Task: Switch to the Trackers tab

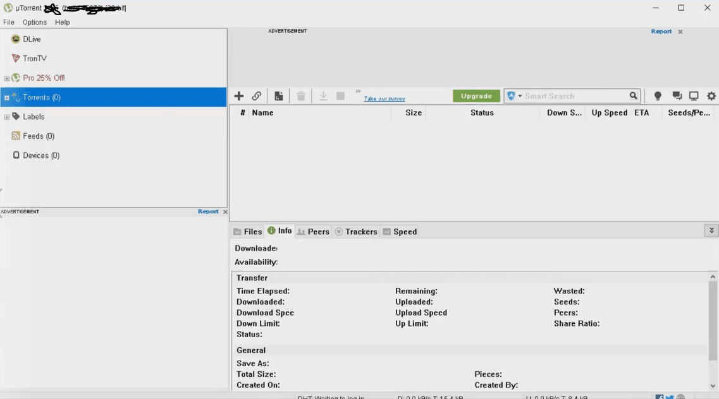Action: pos(356,232)
